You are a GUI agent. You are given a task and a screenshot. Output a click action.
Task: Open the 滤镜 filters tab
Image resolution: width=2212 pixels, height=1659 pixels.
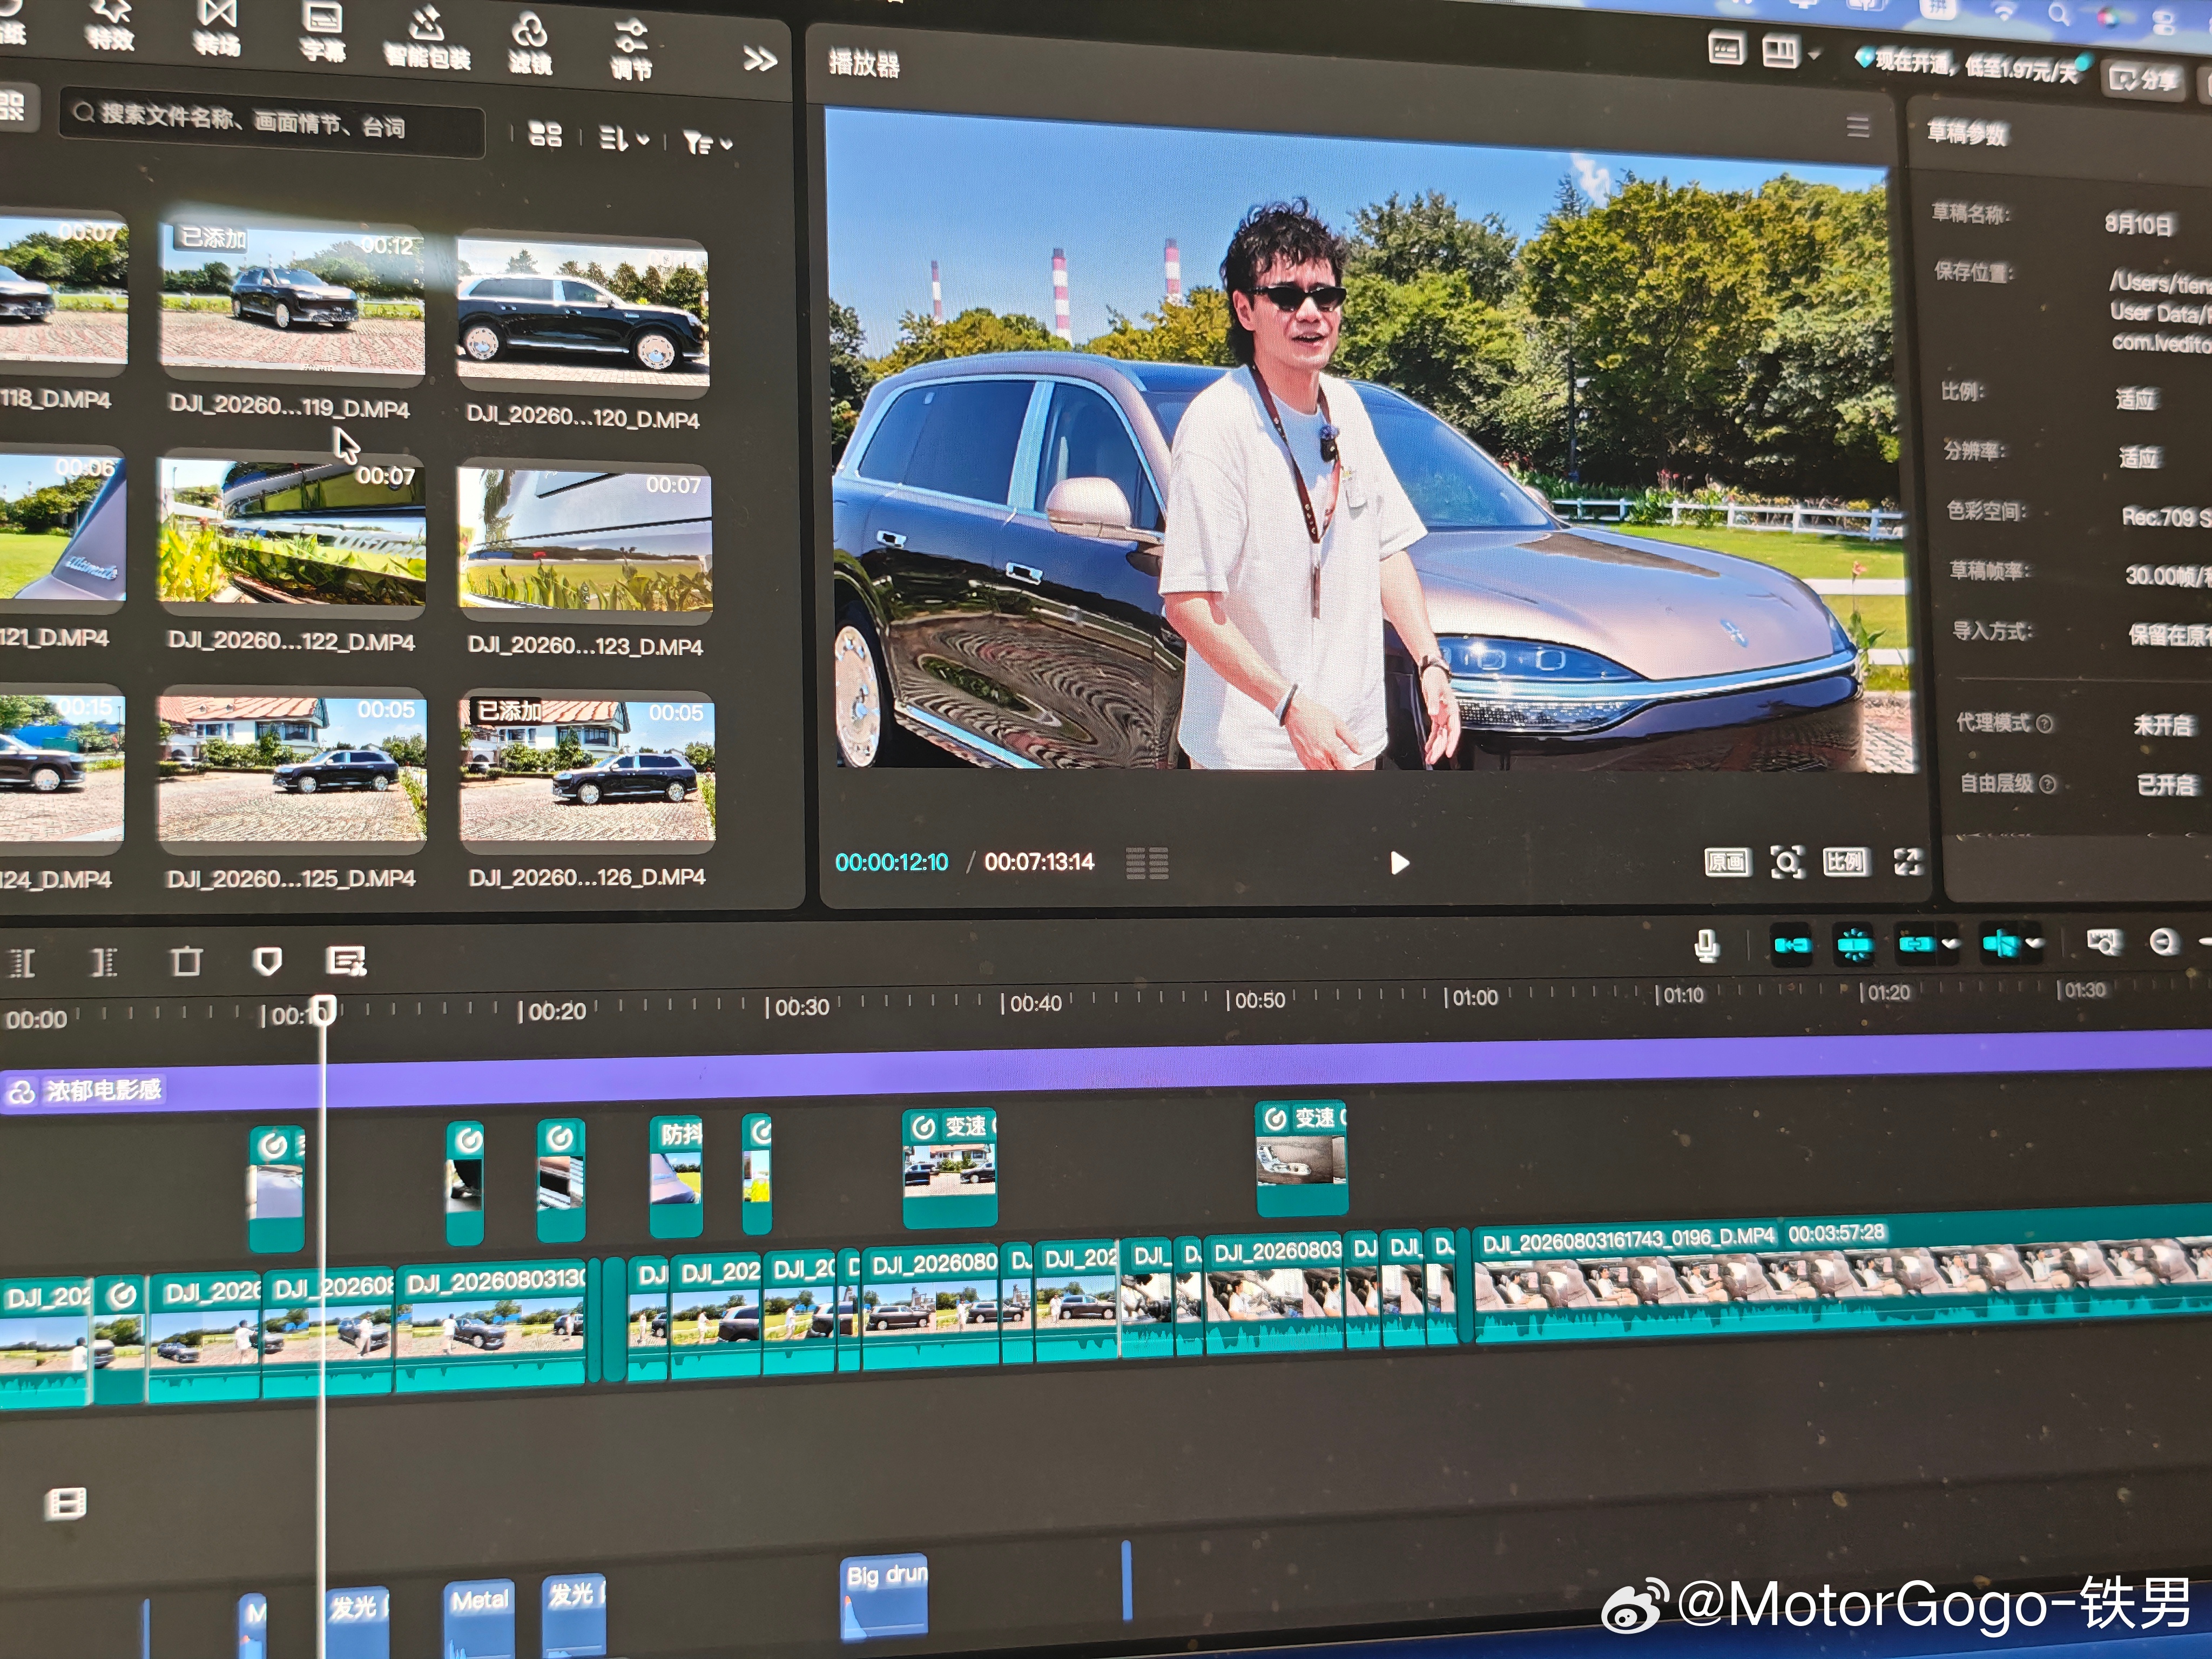(x=530, y=43)
